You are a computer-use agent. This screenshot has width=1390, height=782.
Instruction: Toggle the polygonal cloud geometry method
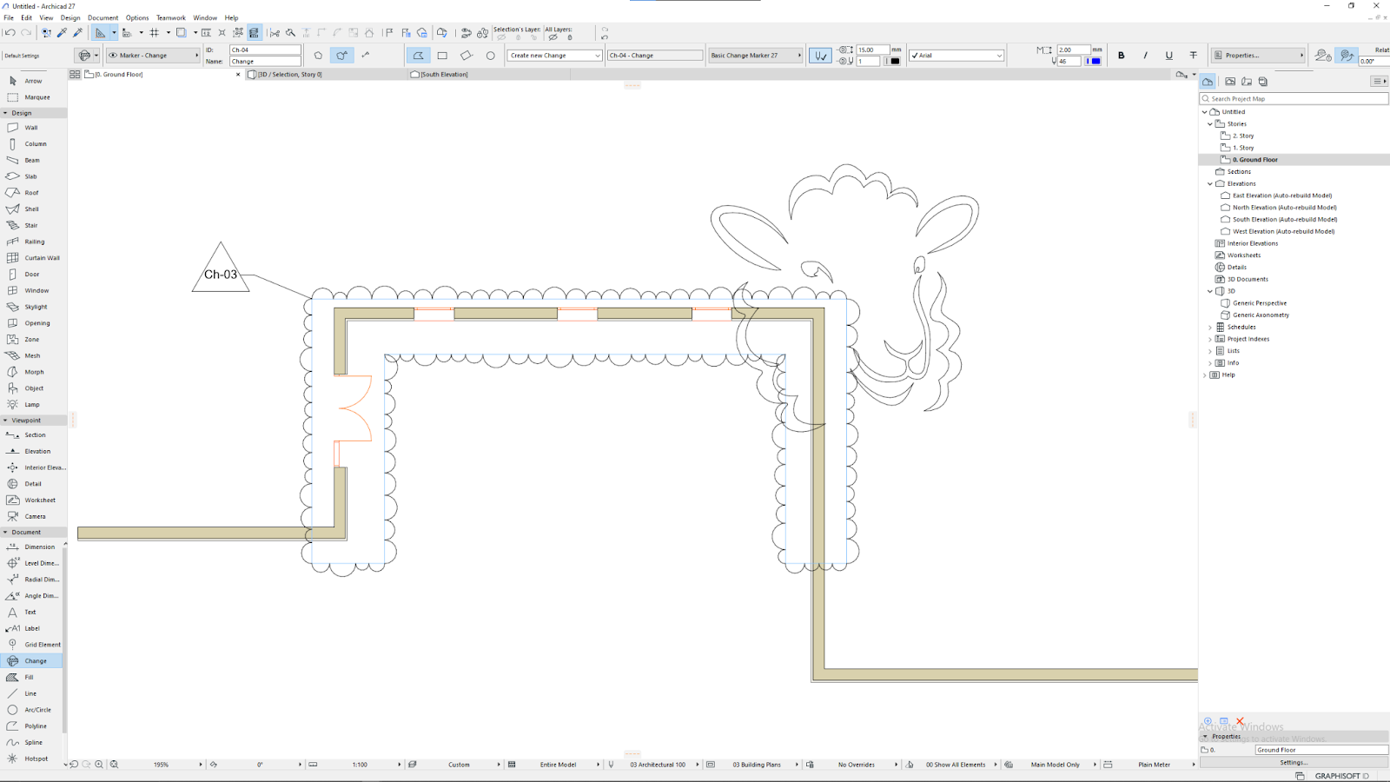pos(418,56)
